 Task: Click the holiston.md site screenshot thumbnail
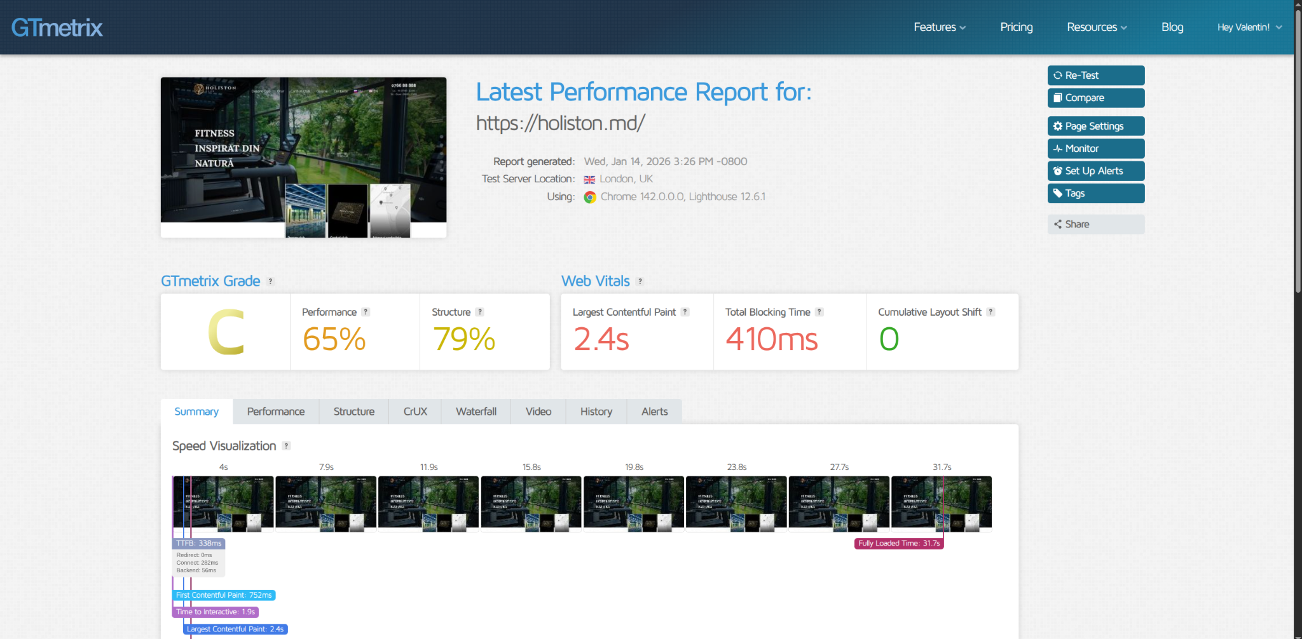tap(303, 157)
